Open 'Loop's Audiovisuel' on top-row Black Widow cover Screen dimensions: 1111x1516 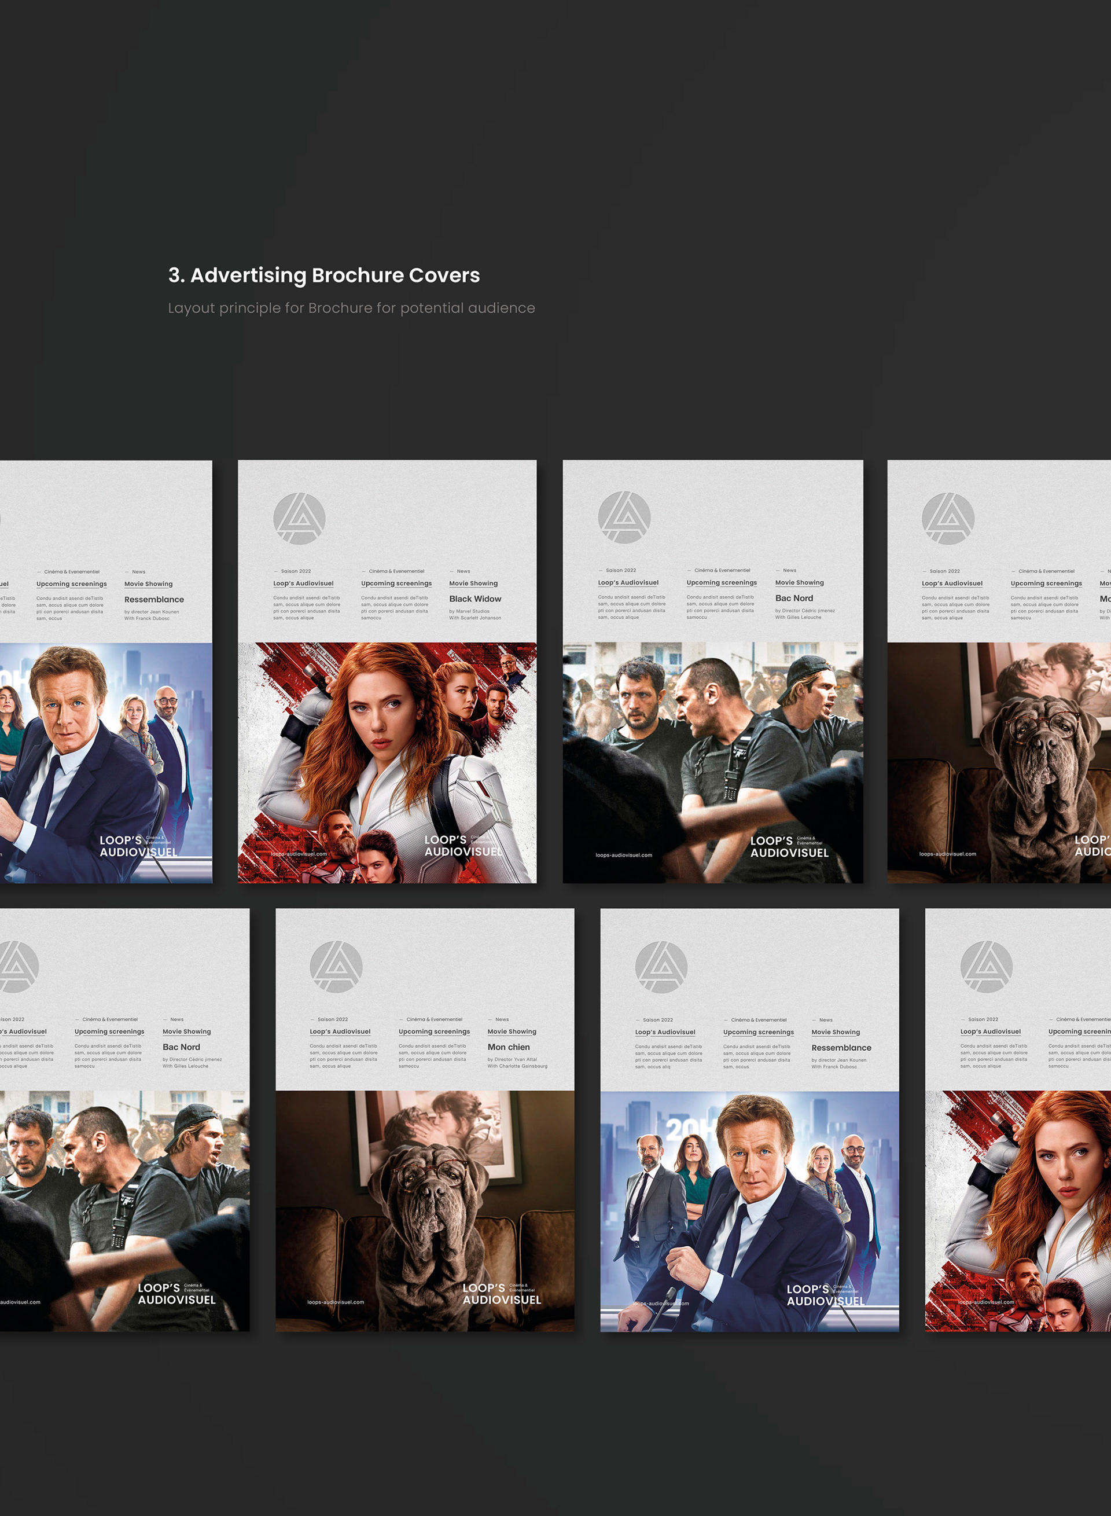[x=303, y=584]
